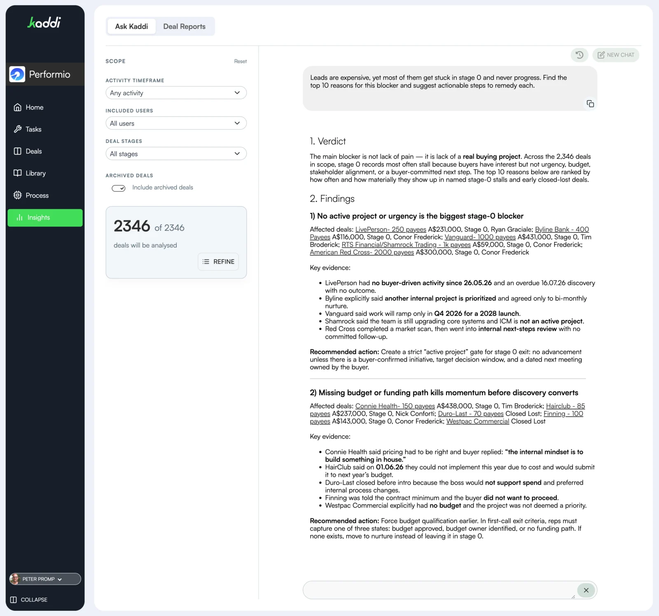This screenshot has width=659, height=616.
Task: Switch to the Deal Reports tab
Action: click(x=184, y=26)
